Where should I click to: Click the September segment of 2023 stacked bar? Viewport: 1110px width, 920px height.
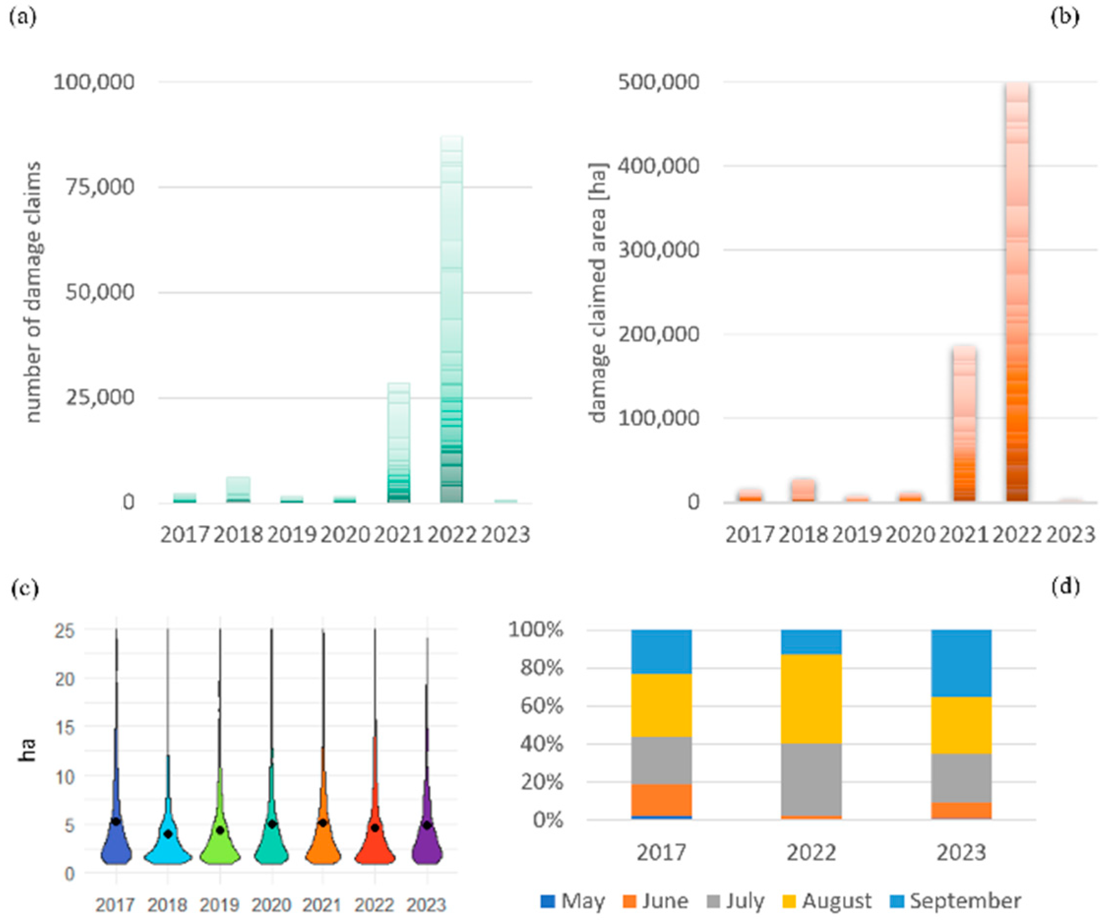point(961,663)
